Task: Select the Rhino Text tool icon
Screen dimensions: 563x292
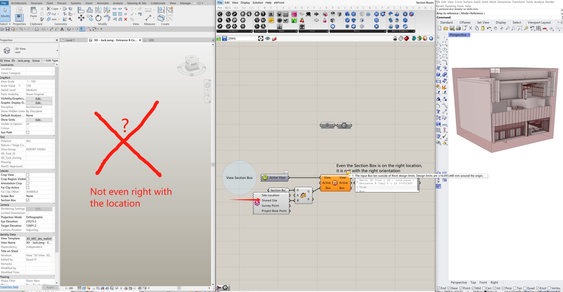Action: tap(438, 112)
